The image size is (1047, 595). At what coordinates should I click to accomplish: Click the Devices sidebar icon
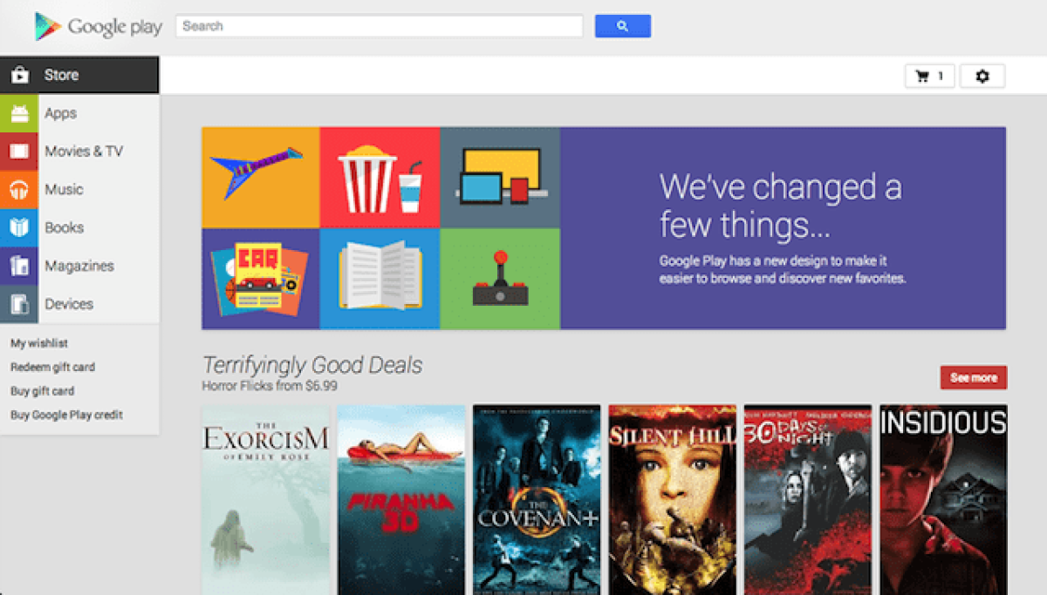click(19, 304)
